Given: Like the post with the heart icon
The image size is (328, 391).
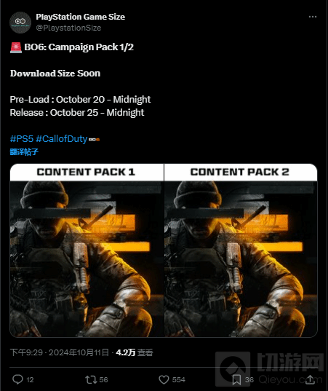Looking at the screenshot, I should click(164, 380).
